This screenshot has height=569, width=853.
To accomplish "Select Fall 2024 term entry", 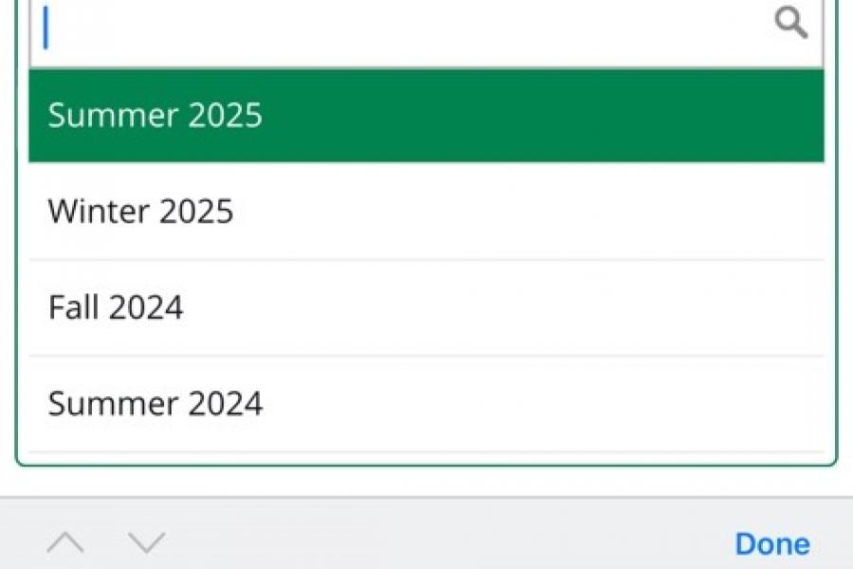I will click(x=426, y=307).
